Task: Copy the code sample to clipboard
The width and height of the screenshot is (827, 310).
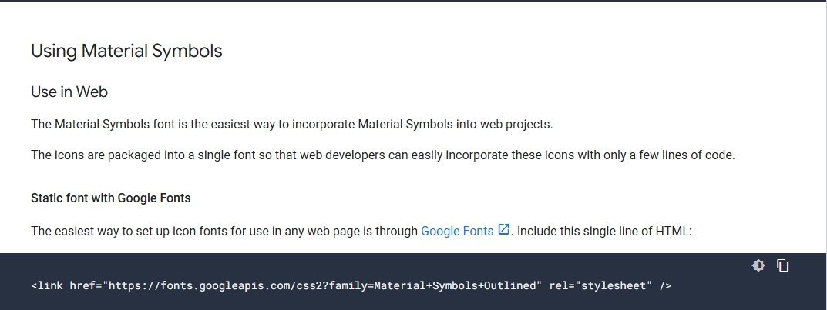Action: [782, 266]
